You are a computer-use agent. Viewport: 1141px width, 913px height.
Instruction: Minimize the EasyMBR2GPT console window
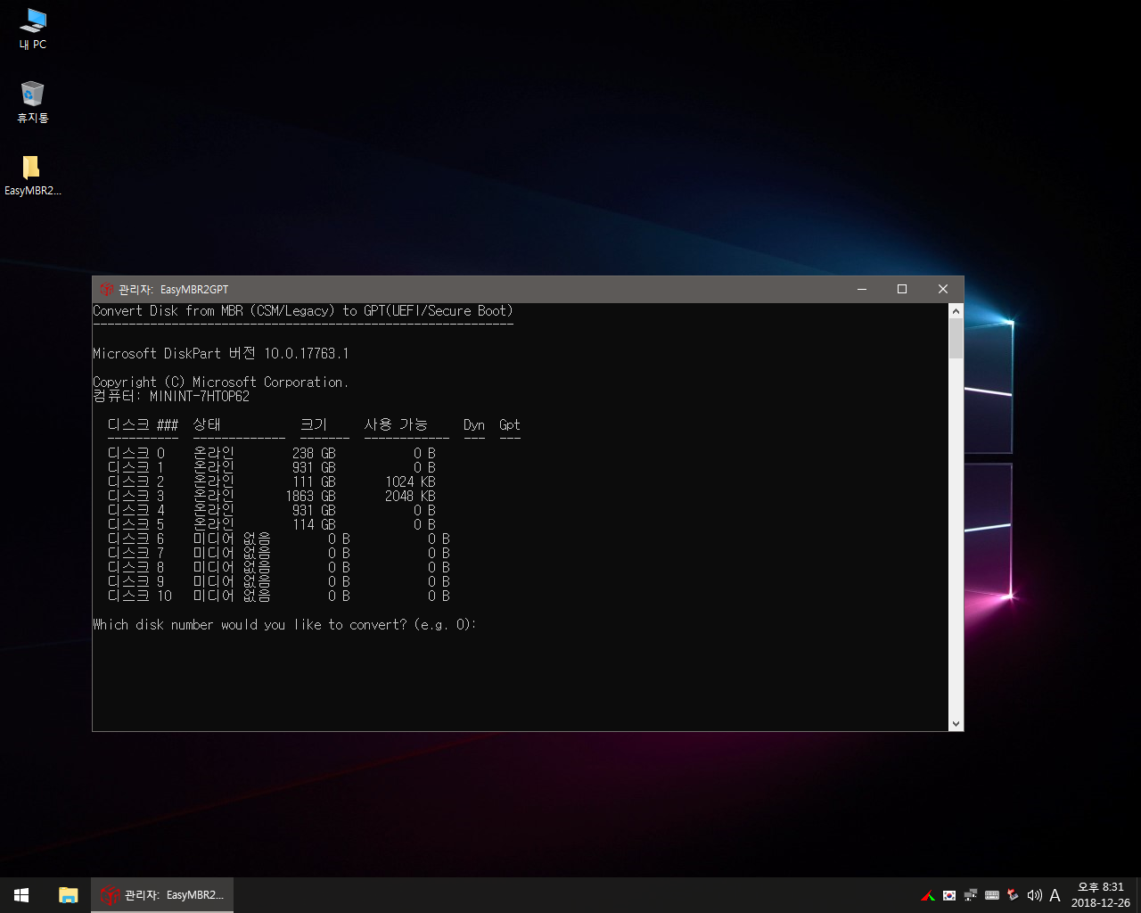862,289
